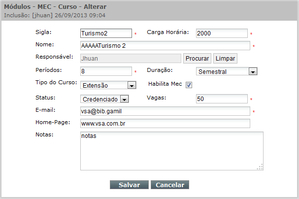Expand the Tipo do Curso dropdown
Viewport: 299px width, 199px height.
pos(132,85)
